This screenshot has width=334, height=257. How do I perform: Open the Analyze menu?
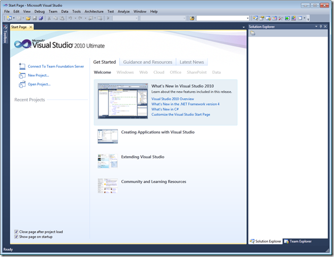pyautogui.click(x=123, y=12)
